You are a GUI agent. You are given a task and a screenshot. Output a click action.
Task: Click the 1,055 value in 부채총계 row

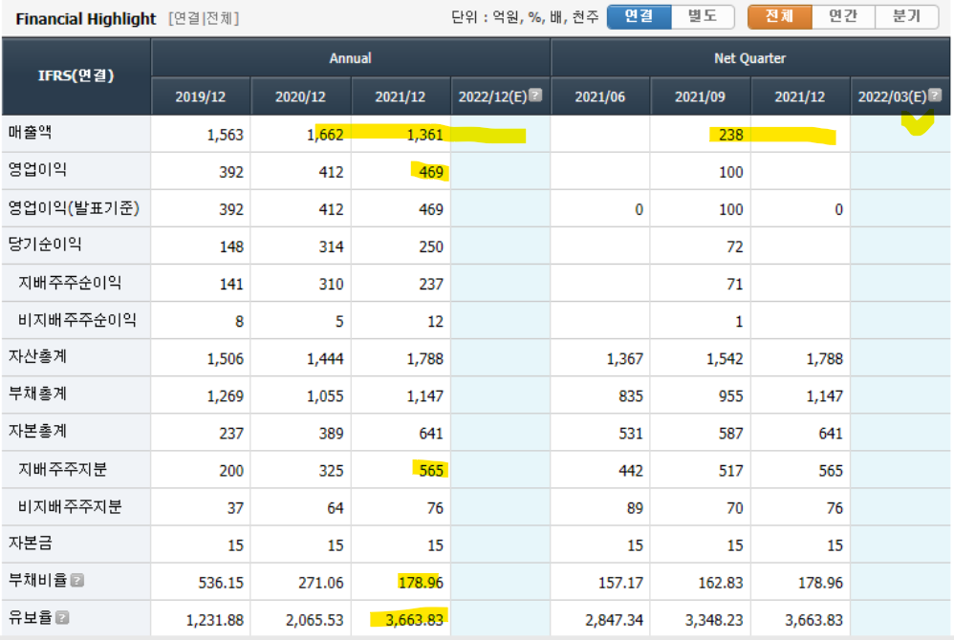tap(325, 396)
